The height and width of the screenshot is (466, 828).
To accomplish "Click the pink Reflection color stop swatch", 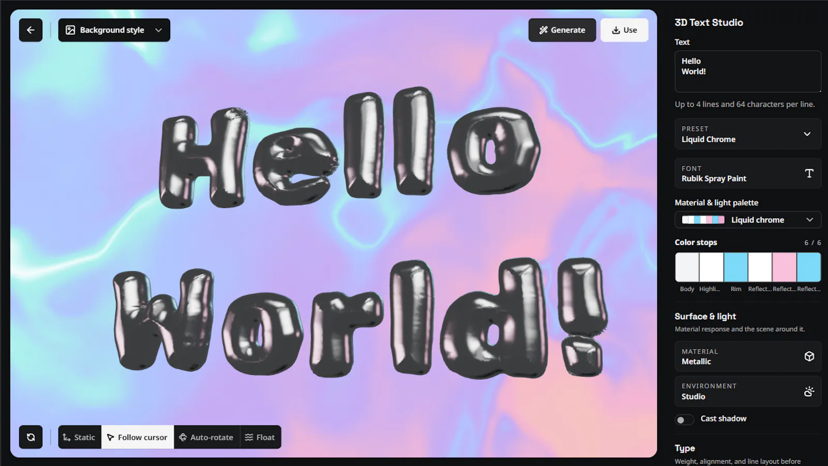I will click(x=785, y=267).
